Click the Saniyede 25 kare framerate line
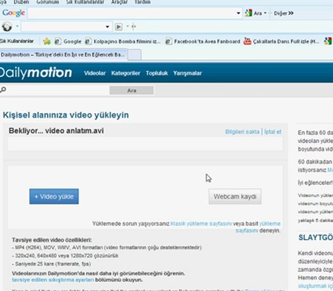Screen dimensions: 333x291 tap(52, 264)
